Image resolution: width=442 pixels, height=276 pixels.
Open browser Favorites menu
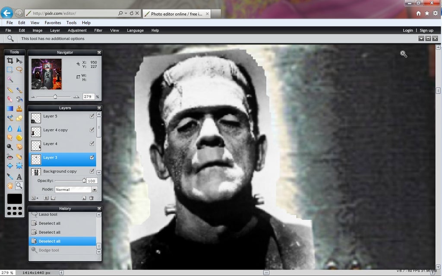pyautogui.click(x=53, y=22)
